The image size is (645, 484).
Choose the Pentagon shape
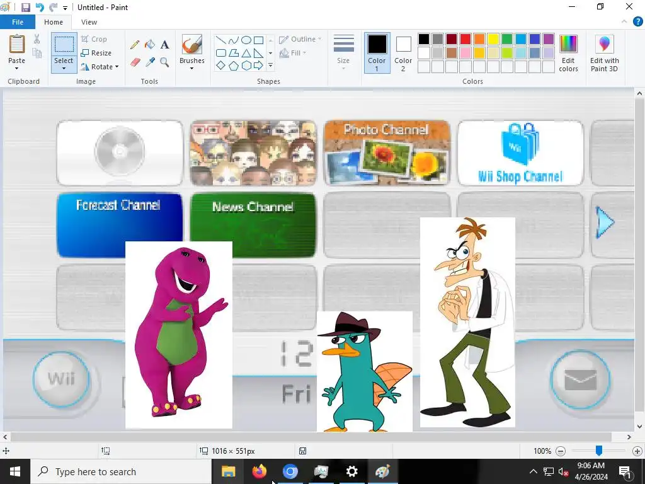233,65
